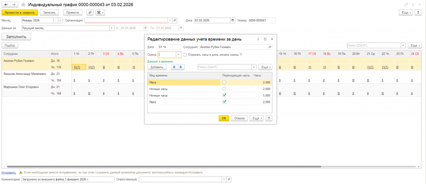Open month picker via the ellipsis button
This screenshot has height=184, width=426.
pyautogui.click(x=56, y=20)
